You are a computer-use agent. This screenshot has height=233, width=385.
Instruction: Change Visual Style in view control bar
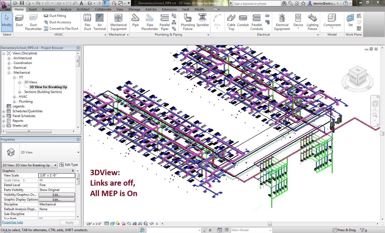(112, 224)
